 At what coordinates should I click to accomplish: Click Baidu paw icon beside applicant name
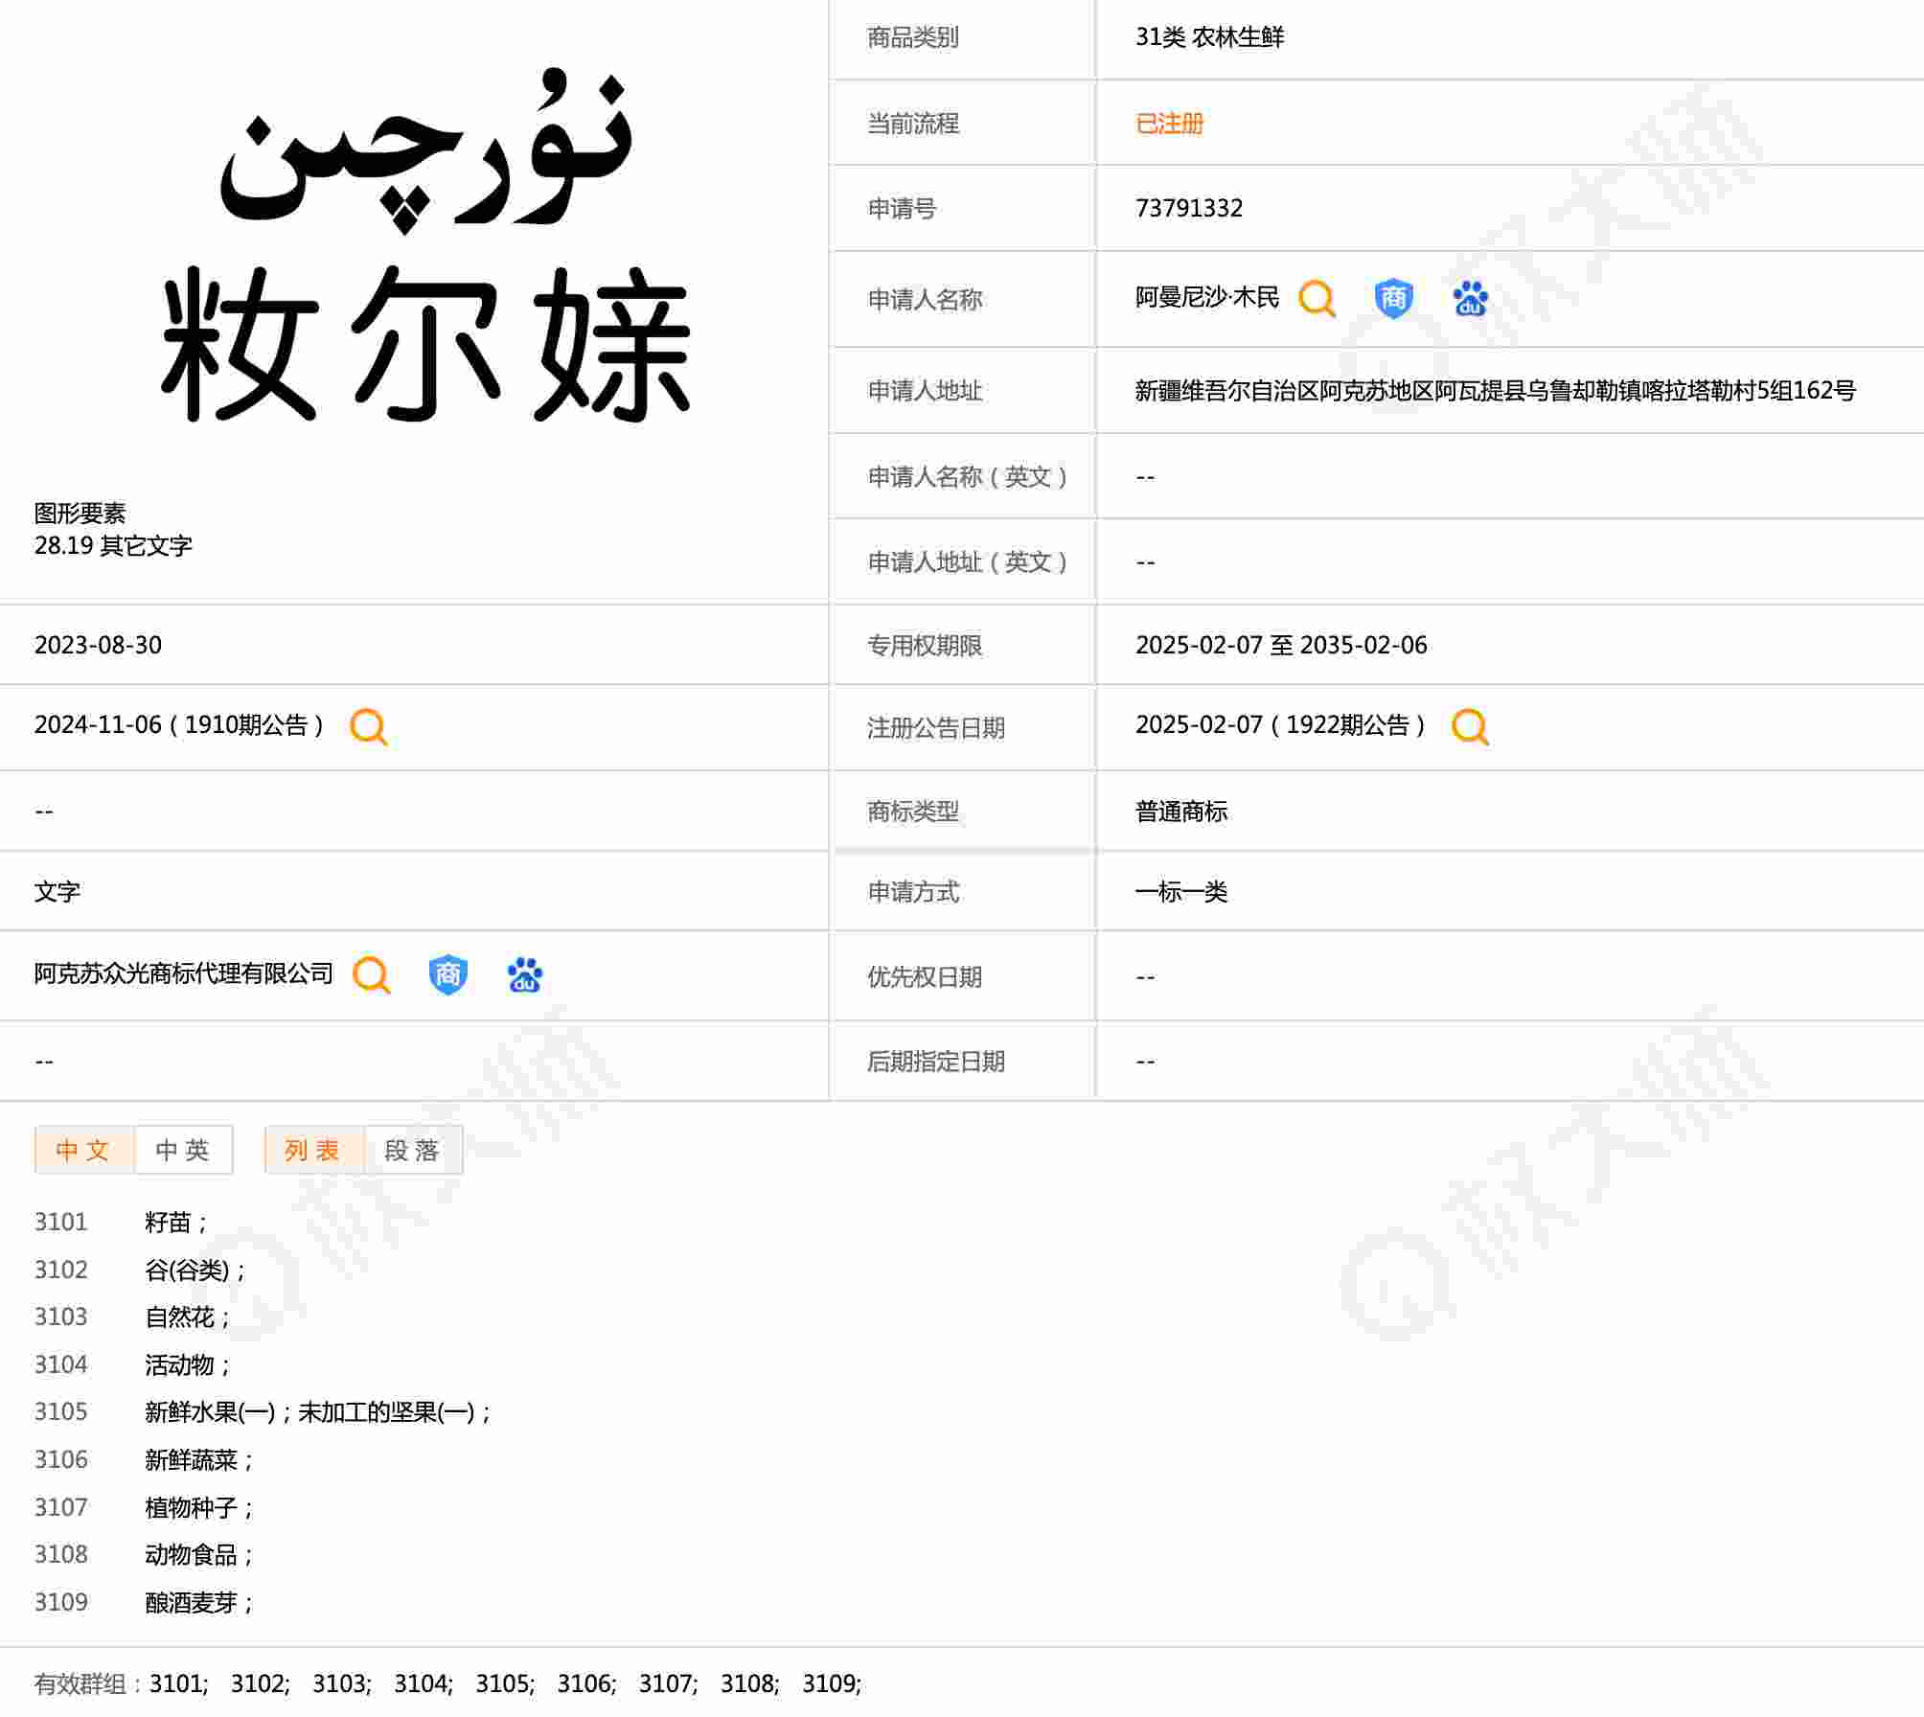(x=1470, y=299)
